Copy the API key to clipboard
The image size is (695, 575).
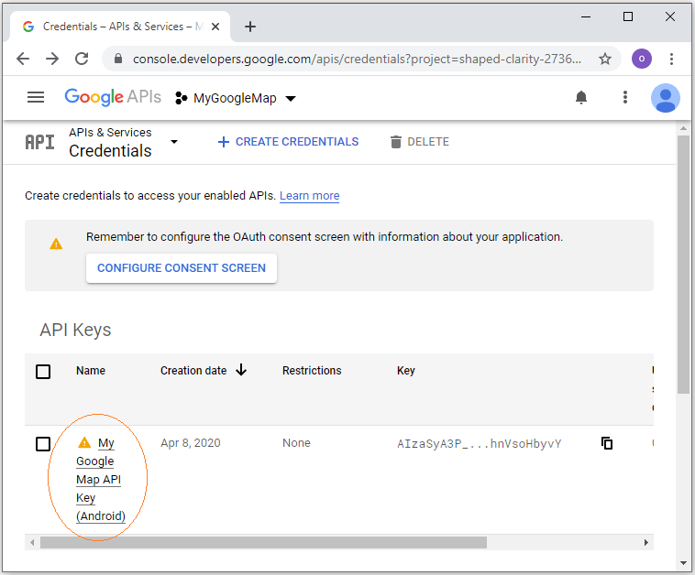click(607, 443)
